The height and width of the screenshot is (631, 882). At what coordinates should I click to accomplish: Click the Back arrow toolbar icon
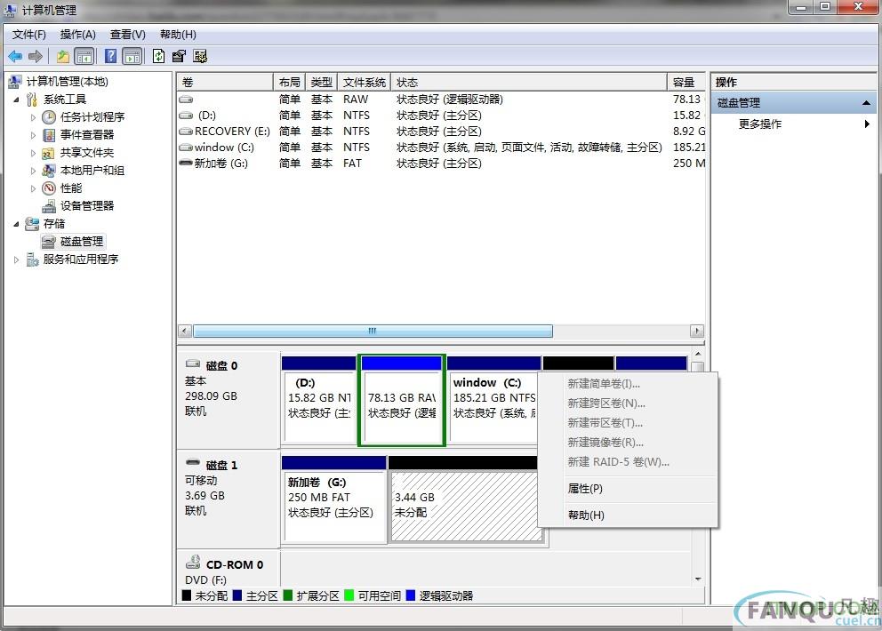(15, 56)
